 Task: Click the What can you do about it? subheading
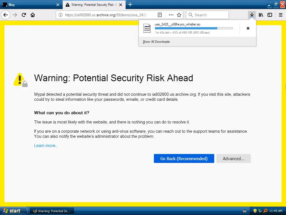click(x=62, y=113)
